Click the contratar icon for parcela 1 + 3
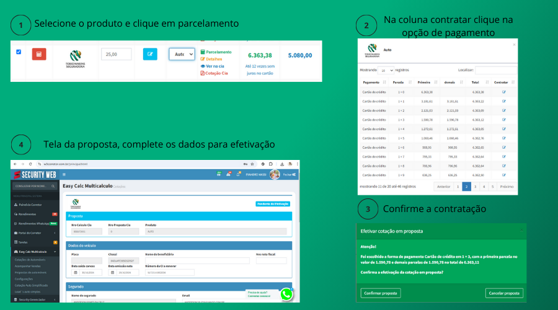This screenshot has width=558, height=310. tap(504, 120)
